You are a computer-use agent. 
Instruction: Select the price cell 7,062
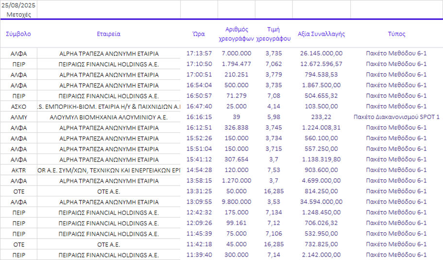(x=273, y=64)
